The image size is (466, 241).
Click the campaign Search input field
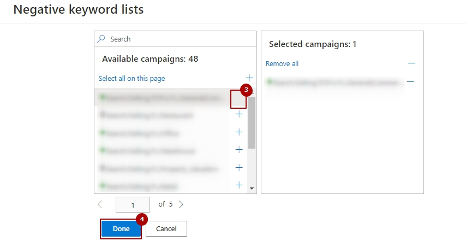180,39
